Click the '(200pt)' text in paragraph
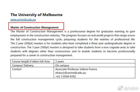Image resolution: width=140 pixels, height=92 pixels. tap(29, 43)
